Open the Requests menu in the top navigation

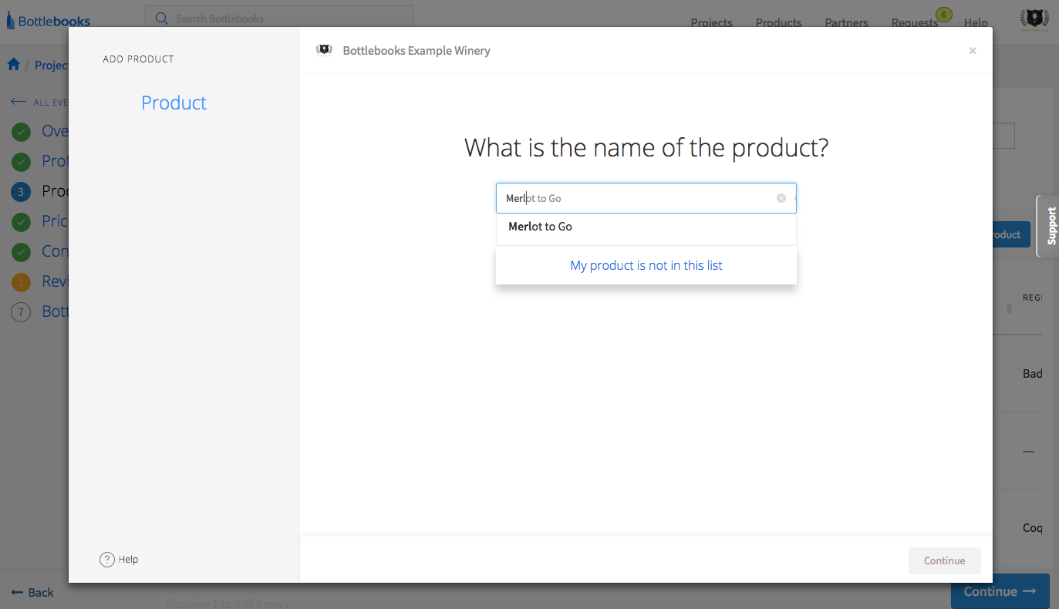(914, 22)
